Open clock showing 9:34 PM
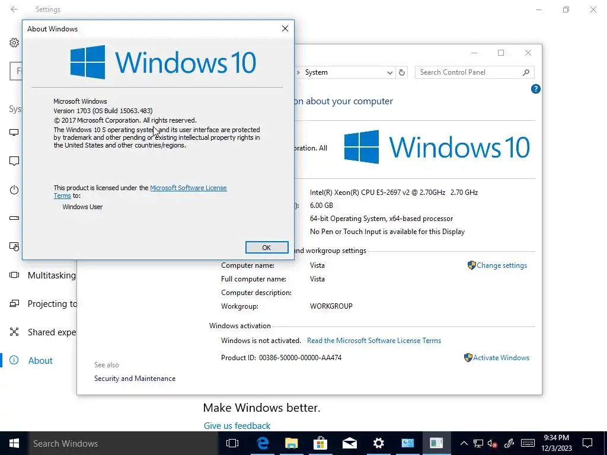The height and width of the screenshot is (455, 607). pos(556,443)
